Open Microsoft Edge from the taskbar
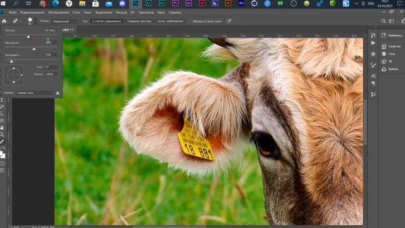The height and width of the screenshot is (228, 405). click(56, 3)
